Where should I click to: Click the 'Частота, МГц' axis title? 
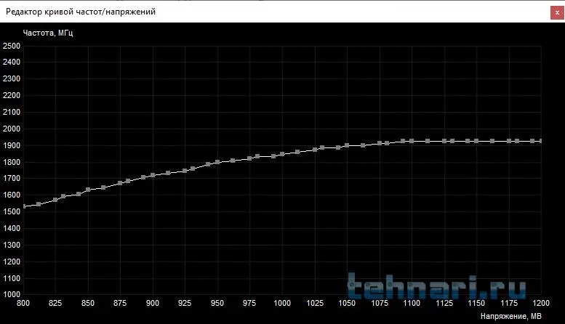pos(48,33)
